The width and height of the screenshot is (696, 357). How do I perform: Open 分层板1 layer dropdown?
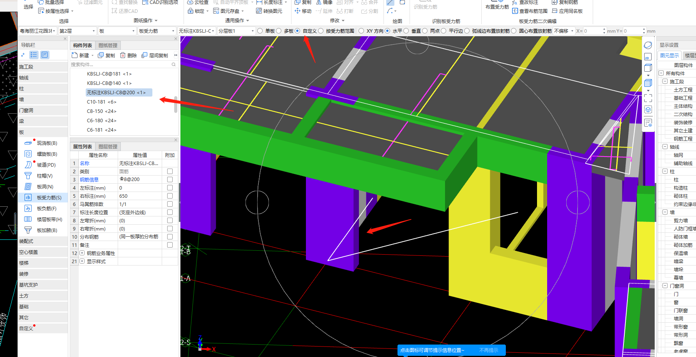tap(236, 31)
